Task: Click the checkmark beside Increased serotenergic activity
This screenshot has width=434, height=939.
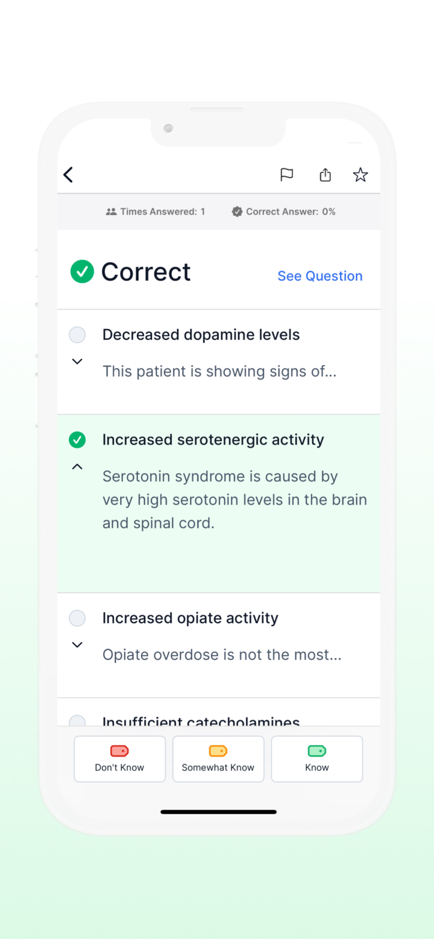Action: tap(77, 439)
